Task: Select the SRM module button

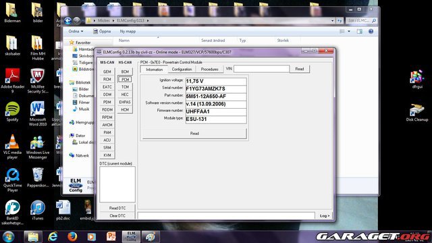Action: click(x=107, y=148)
